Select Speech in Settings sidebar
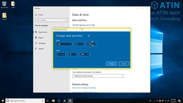 [41, 49]
